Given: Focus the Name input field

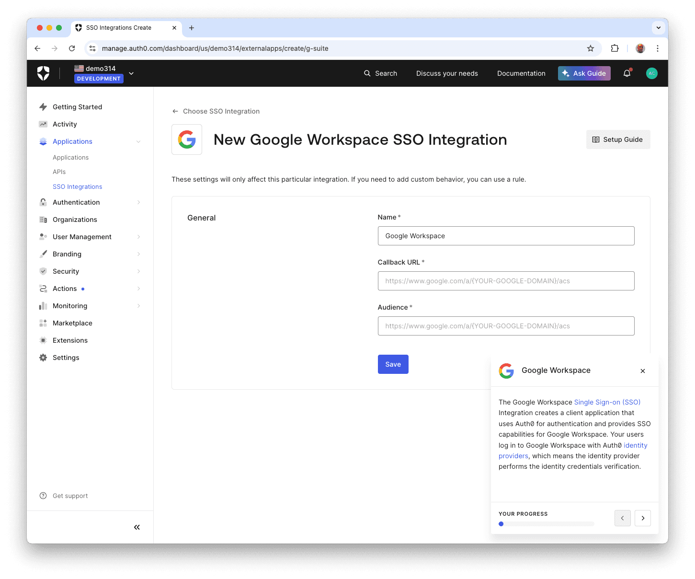Looking at the screenshot, I should 506,236.
